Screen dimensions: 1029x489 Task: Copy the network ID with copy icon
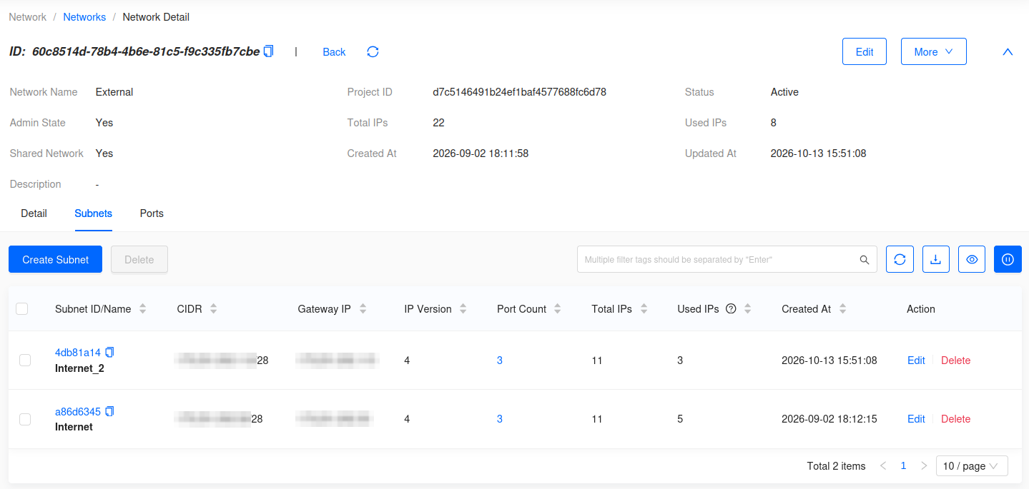[x=269, y=51]
